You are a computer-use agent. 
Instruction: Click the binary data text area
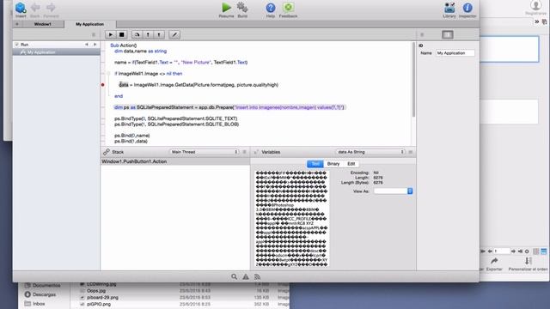(291, 219)
